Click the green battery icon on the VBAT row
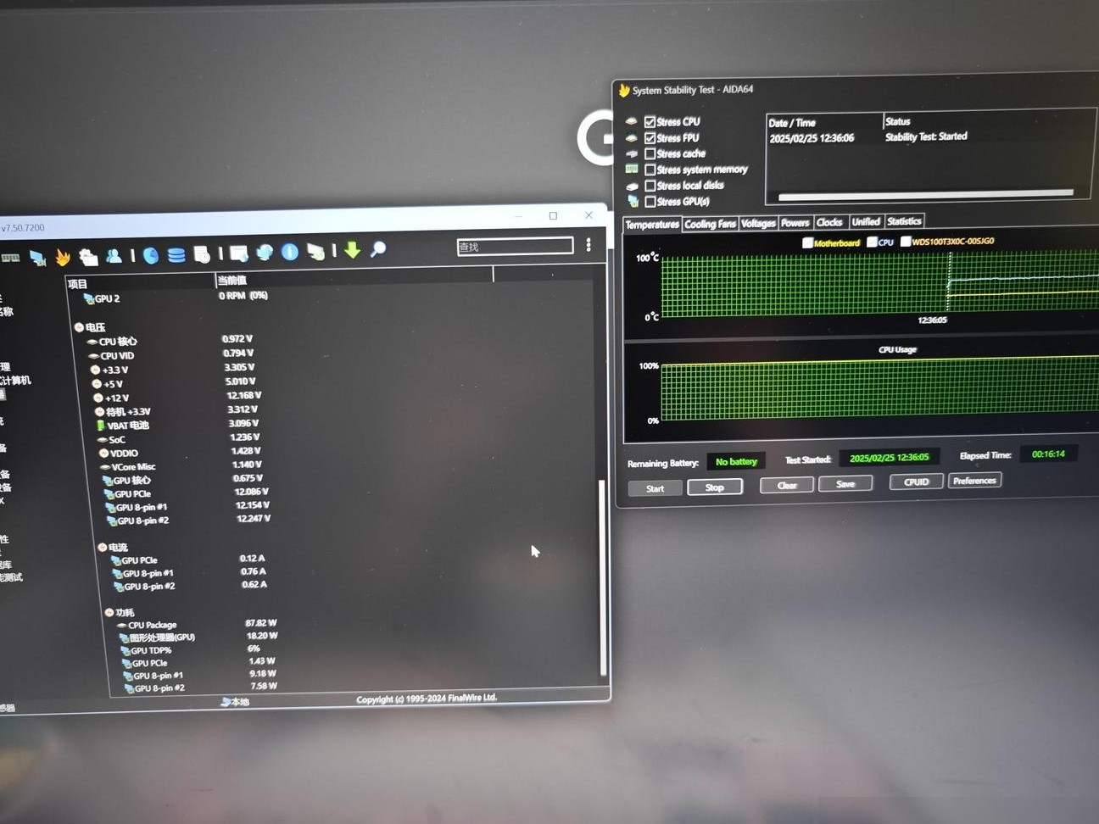1099x824 pixels. 100,426
